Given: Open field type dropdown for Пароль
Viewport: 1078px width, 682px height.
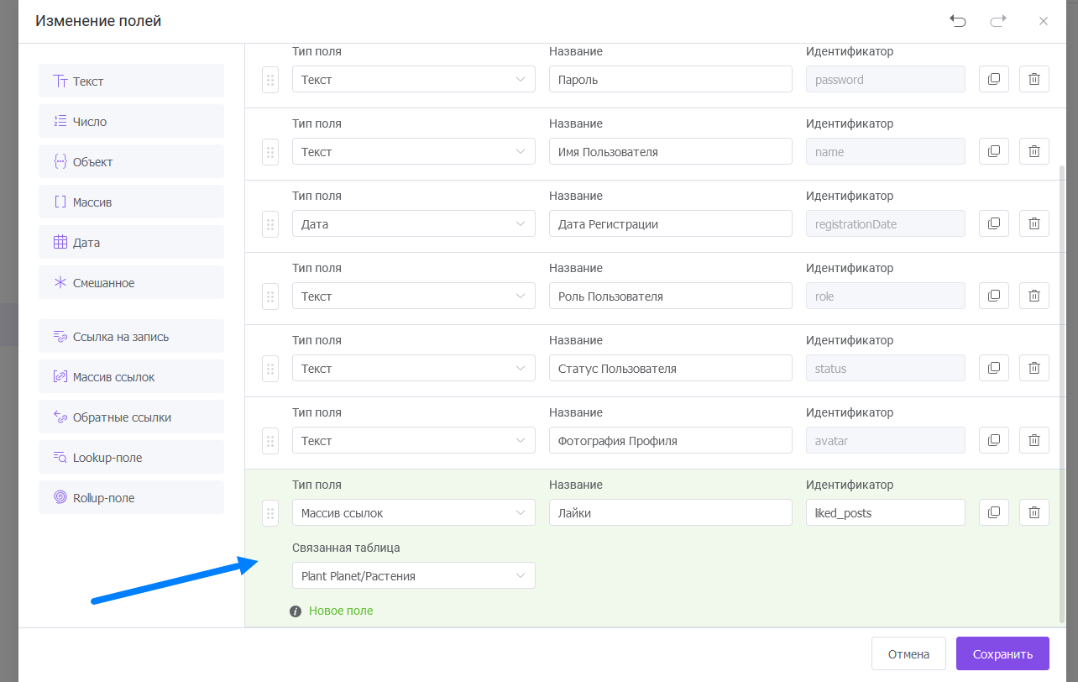Looking at the screenshot, I should pos(414,80).
